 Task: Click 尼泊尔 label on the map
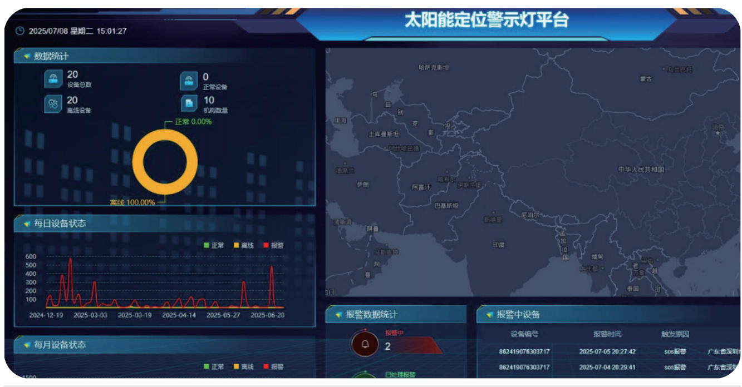point(530,214)
